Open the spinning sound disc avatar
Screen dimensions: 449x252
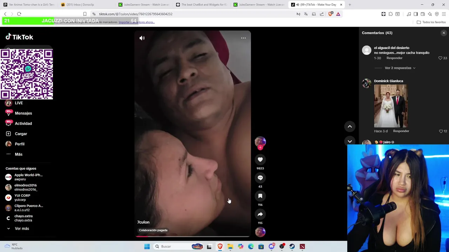point(260,232)
